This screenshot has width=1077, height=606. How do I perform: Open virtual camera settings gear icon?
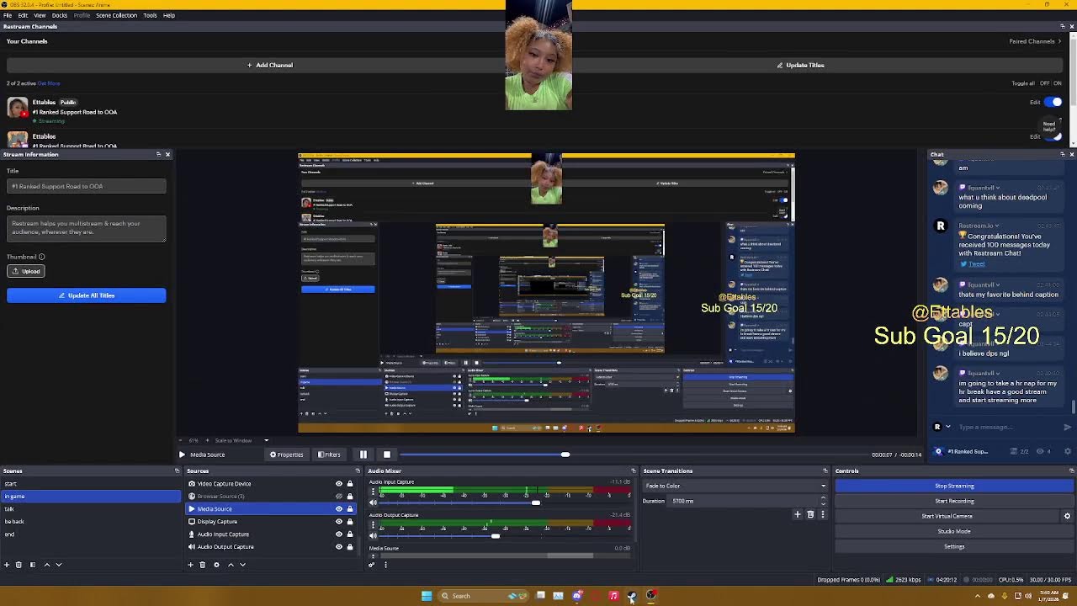(x=1067, y=516)
